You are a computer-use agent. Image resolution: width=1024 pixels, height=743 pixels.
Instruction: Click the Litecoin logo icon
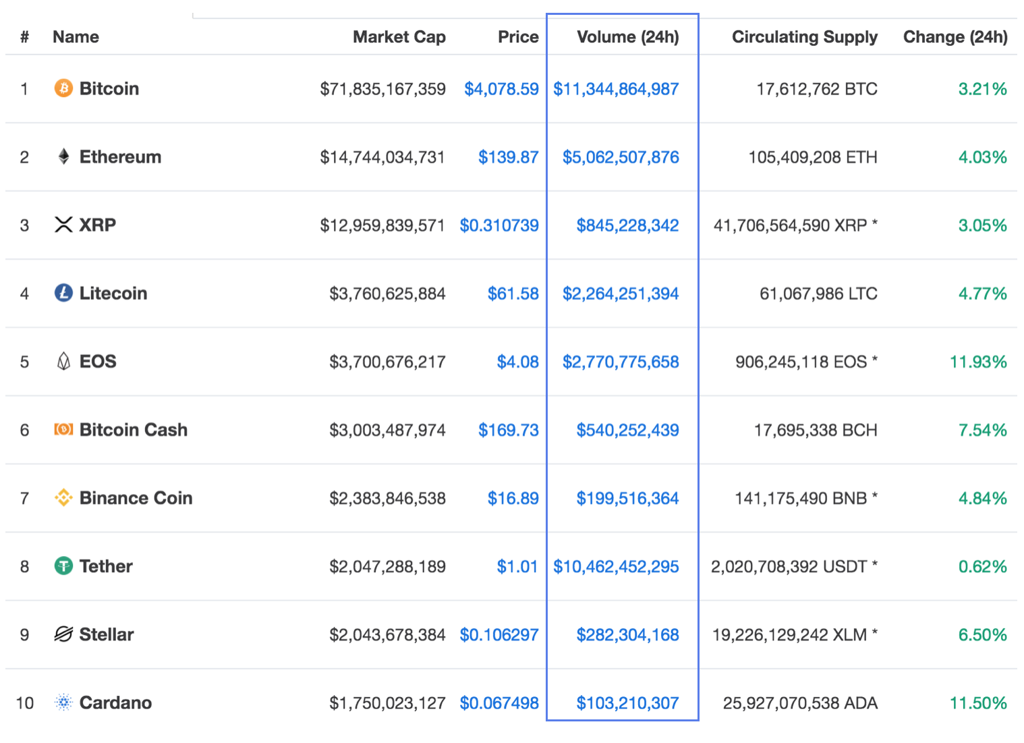(63, 293)
